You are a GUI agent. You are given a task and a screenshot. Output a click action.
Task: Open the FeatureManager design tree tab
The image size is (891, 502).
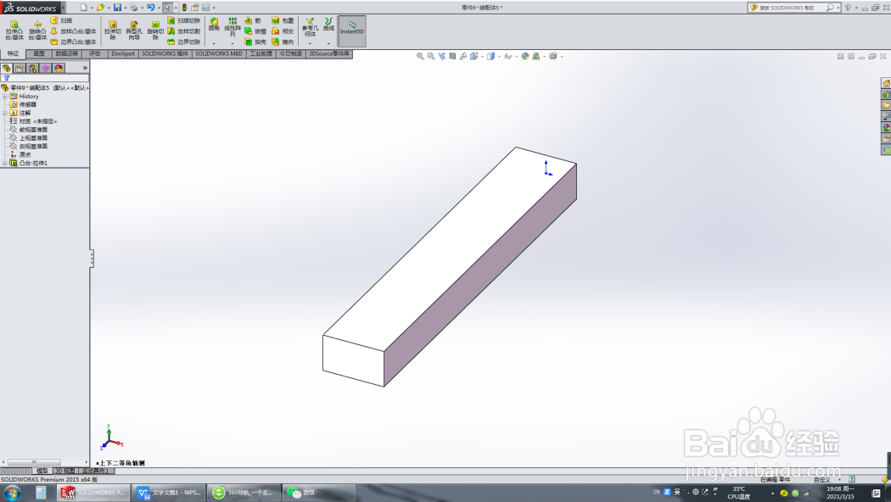pos(7,68)
